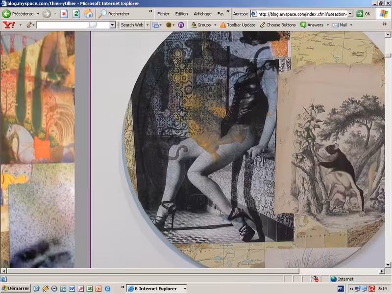Click the purple headphones music icon
Screen dimensions: 392x294
click(181, 25)
